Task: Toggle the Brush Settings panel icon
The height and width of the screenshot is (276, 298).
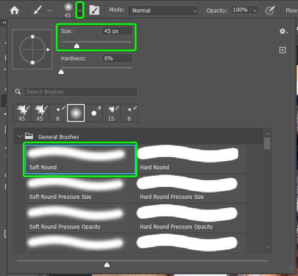Action: point(94,10)
